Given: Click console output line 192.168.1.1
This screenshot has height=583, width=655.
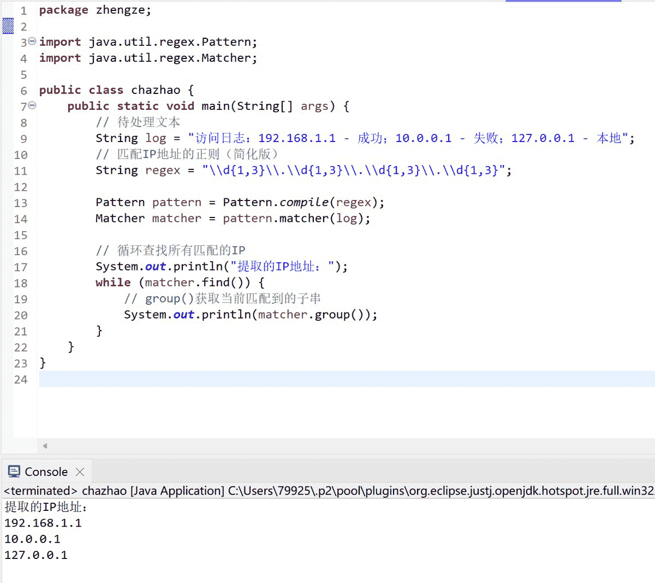Looking at the screenshot, I should coord(43,523).
